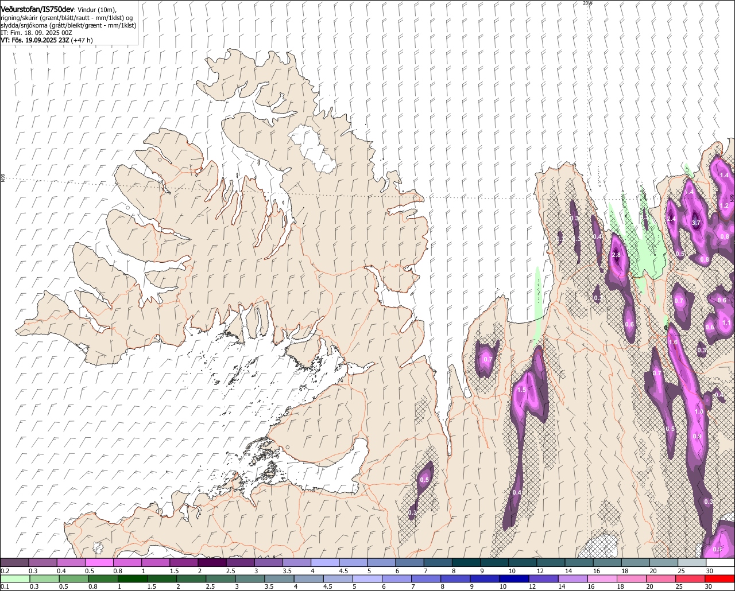Screen dimensions: 735x591
Task: Click the upper legend swatch between 0.2 and 0.3
Action: click(x=15, y=562)
